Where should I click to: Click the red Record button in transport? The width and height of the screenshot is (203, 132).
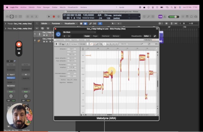click(54, 17)
